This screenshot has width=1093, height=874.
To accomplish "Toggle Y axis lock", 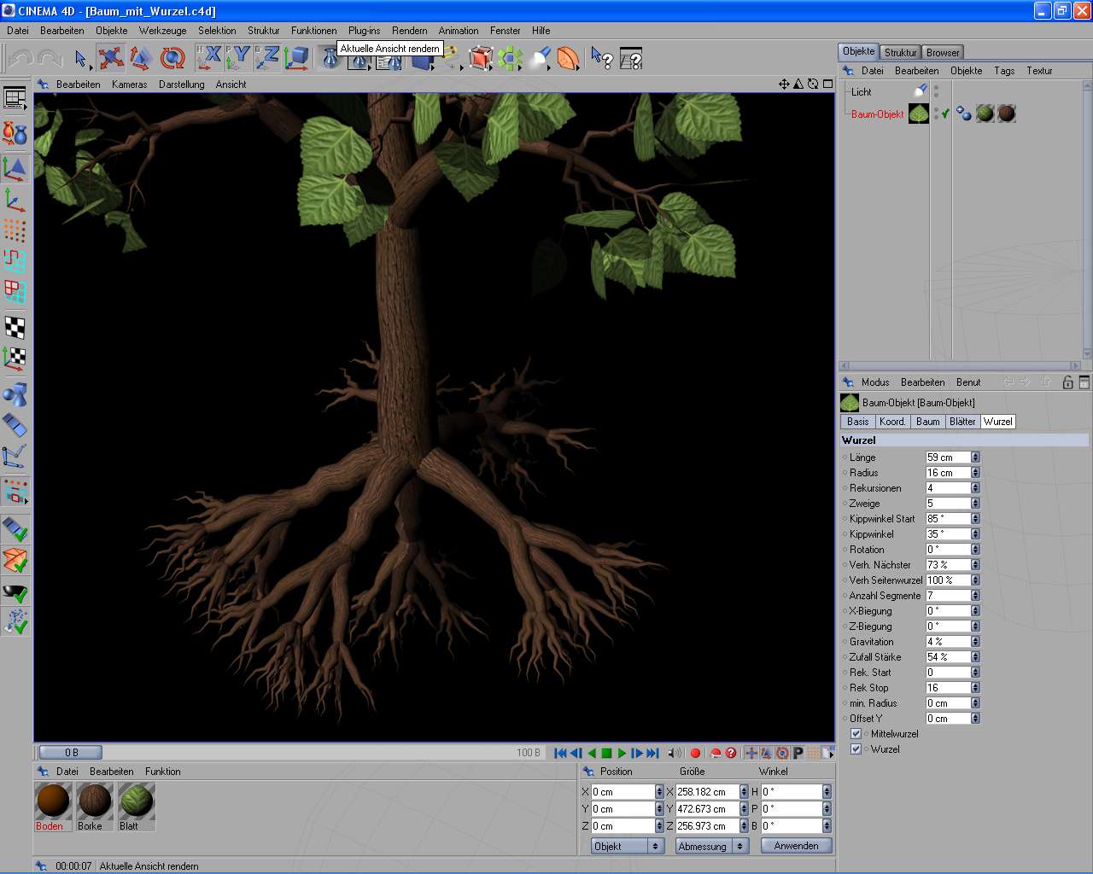I will point(238,58).
